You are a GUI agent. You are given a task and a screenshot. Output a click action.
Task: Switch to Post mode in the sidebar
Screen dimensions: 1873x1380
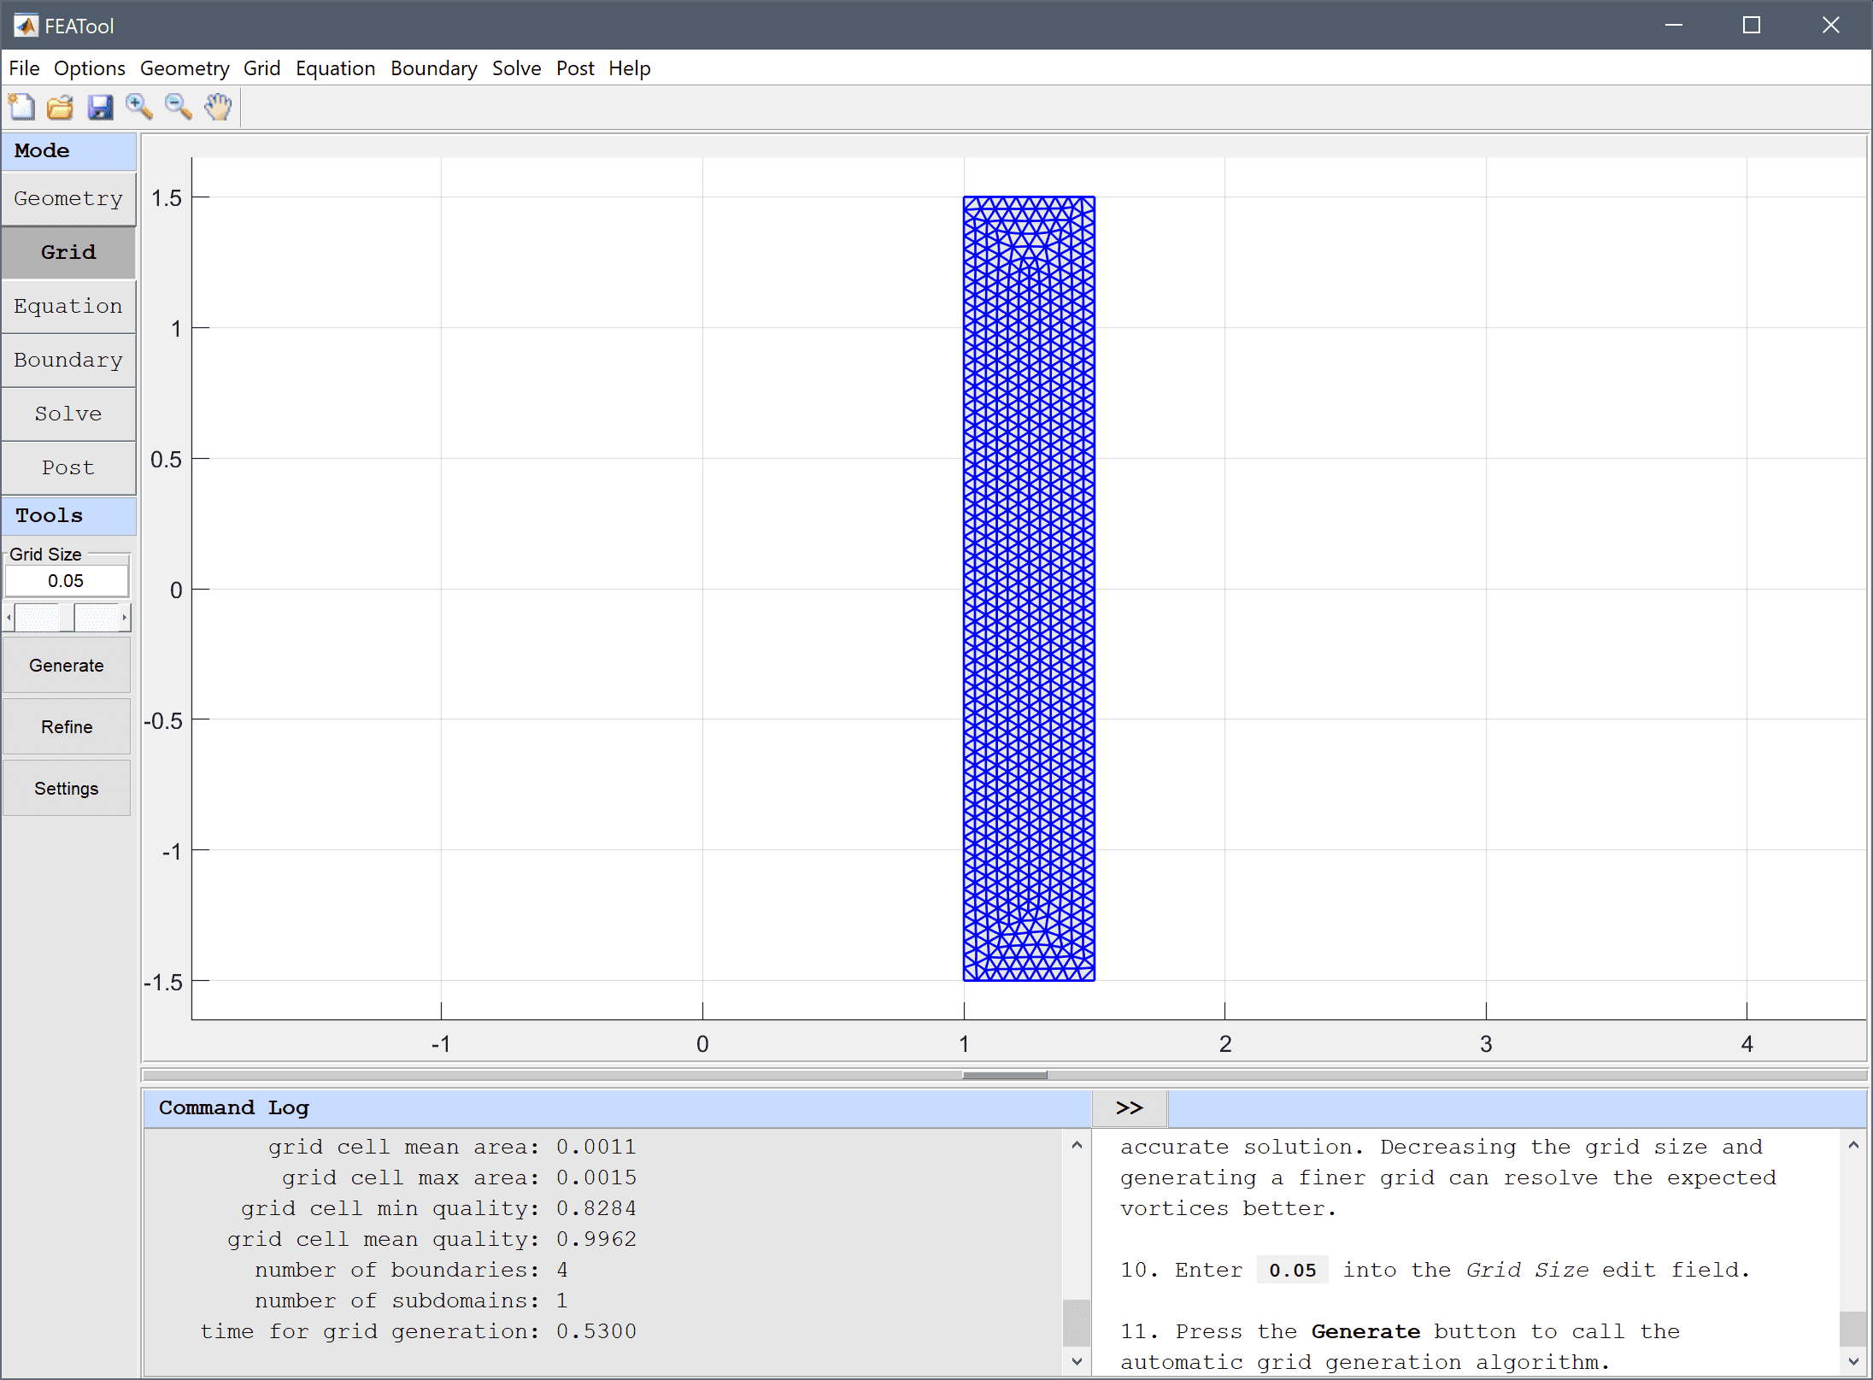[68, 468]
